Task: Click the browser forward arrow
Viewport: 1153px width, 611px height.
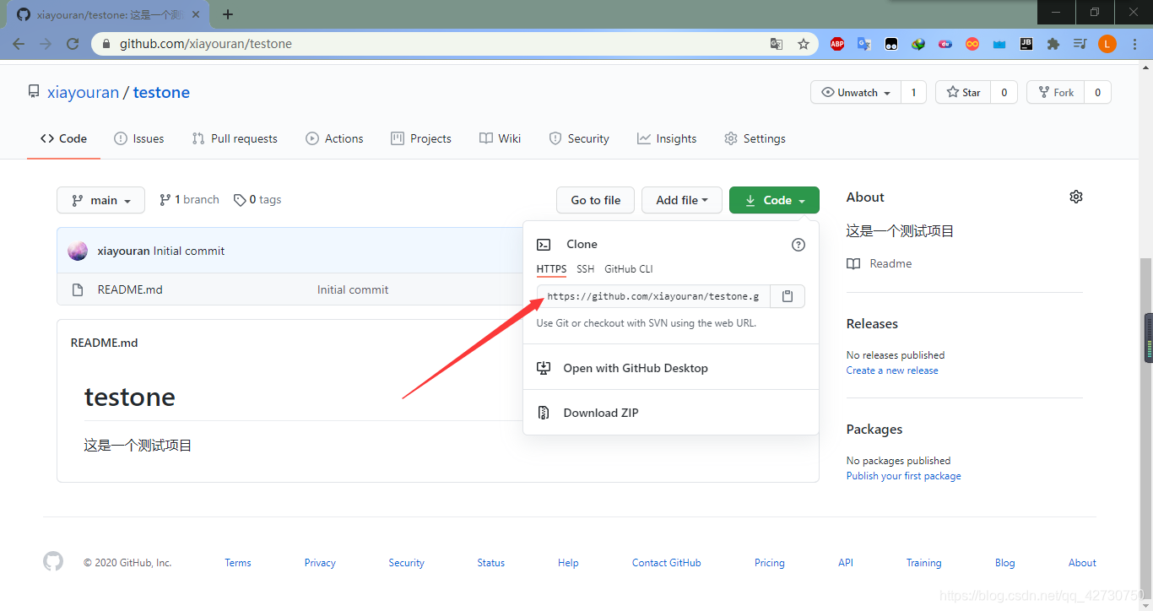Action: pyautogui.click(x=46, y=44)
